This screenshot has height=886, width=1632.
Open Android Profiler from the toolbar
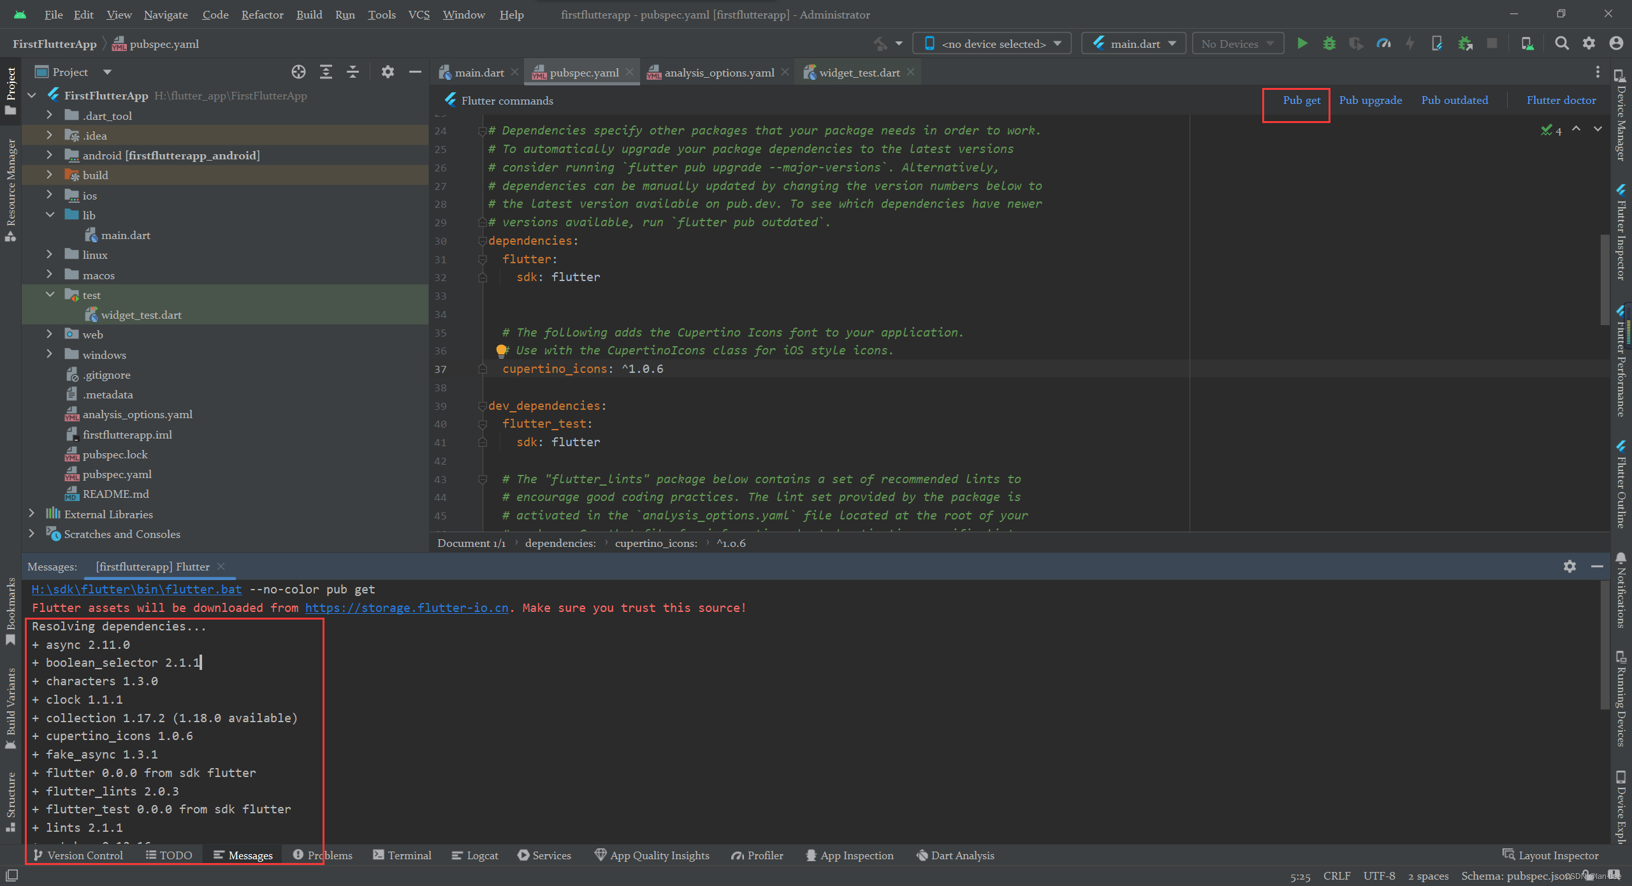coord(1383,43)
